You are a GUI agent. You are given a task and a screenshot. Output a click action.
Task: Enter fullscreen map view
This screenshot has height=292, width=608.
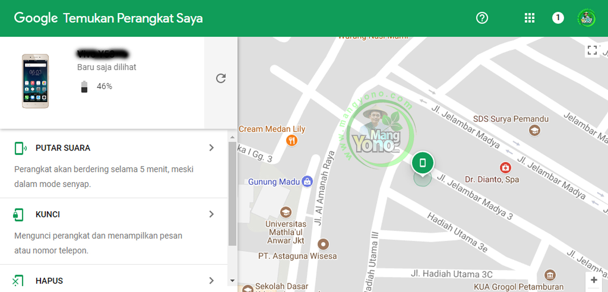pyautogui.click(x=591, y=50)
